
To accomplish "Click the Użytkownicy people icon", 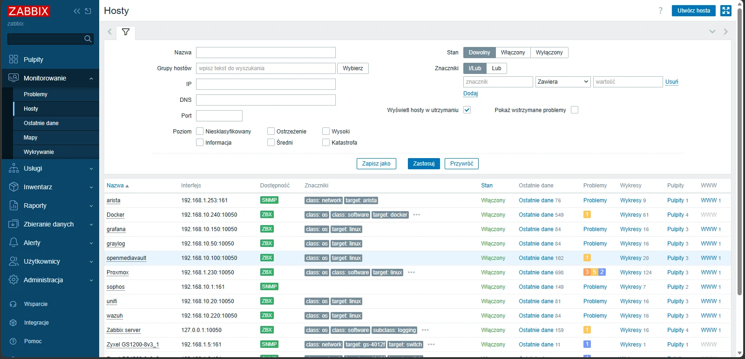I will tap(14, 261).
